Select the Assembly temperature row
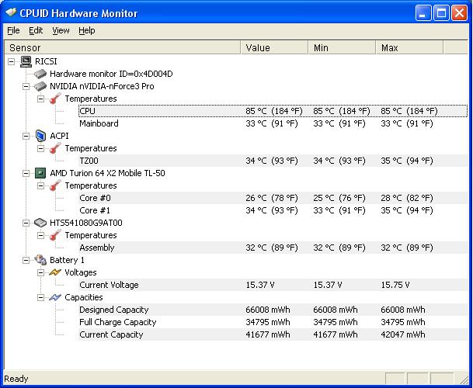The height and width of the screenshot is (388, 473). click(x=273, y=248)
